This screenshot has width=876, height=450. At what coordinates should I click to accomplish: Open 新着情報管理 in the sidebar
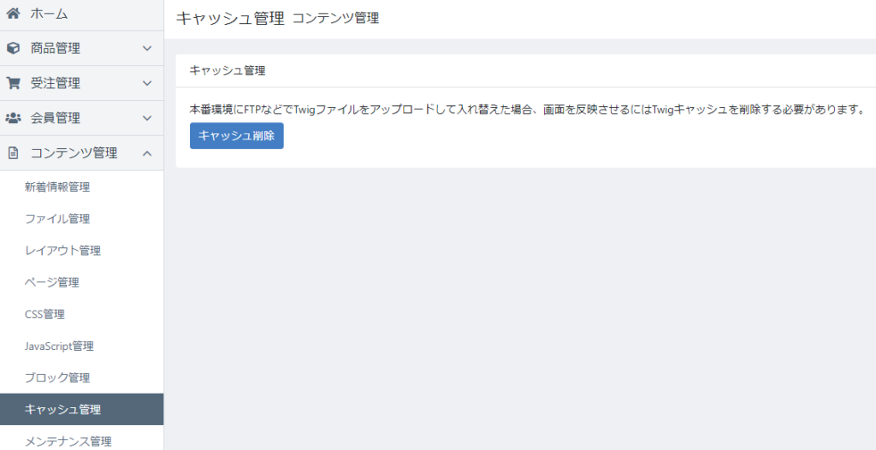pyautogui.click(x=57, y=187)
